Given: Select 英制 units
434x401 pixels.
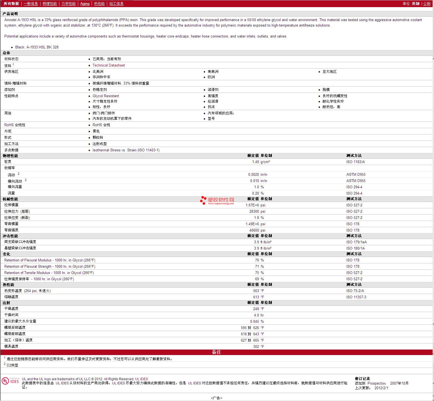Looking at the screenshot, I should coord(415,4).
